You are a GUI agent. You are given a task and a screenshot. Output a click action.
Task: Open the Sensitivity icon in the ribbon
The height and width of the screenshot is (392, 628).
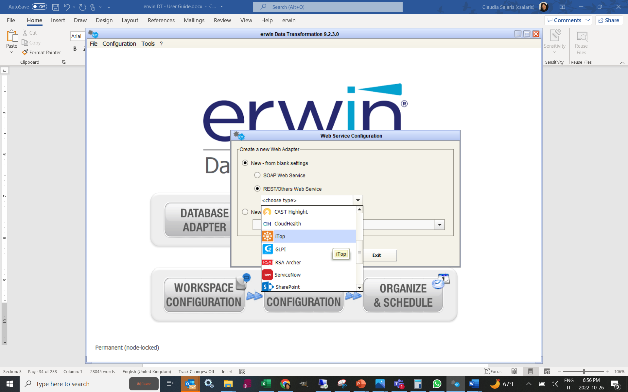[x=555, y=36]
